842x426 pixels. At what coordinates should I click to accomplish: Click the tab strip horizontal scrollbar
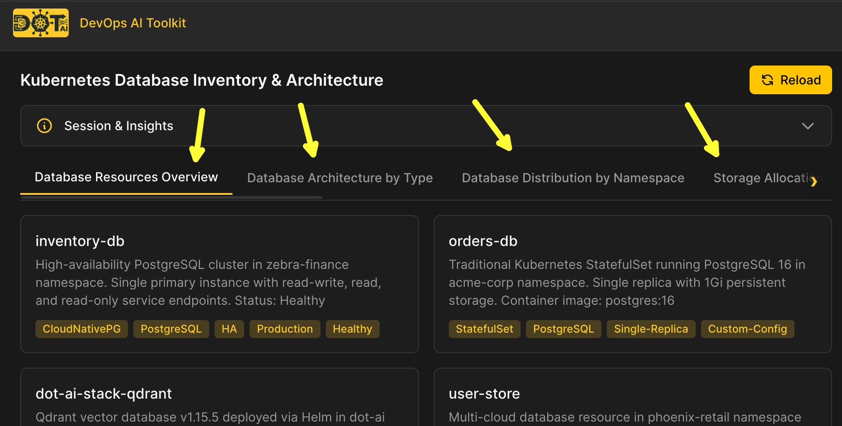171,197
